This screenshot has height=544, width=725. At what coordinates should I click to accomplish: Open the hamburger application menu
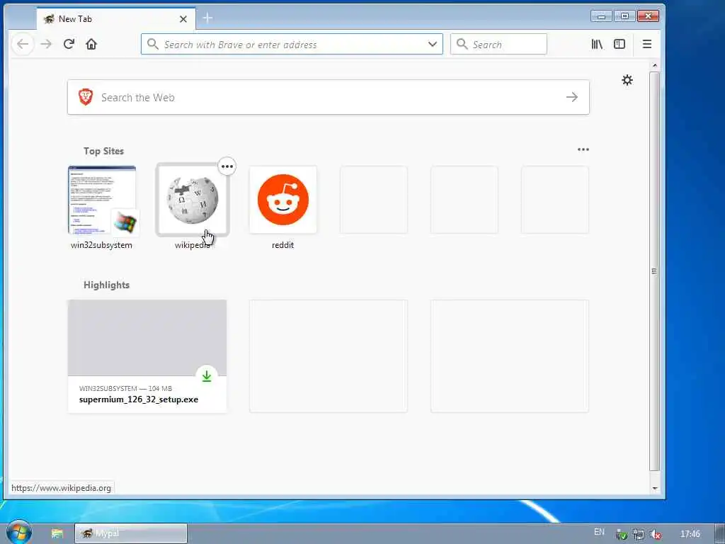tap(647, 45)
